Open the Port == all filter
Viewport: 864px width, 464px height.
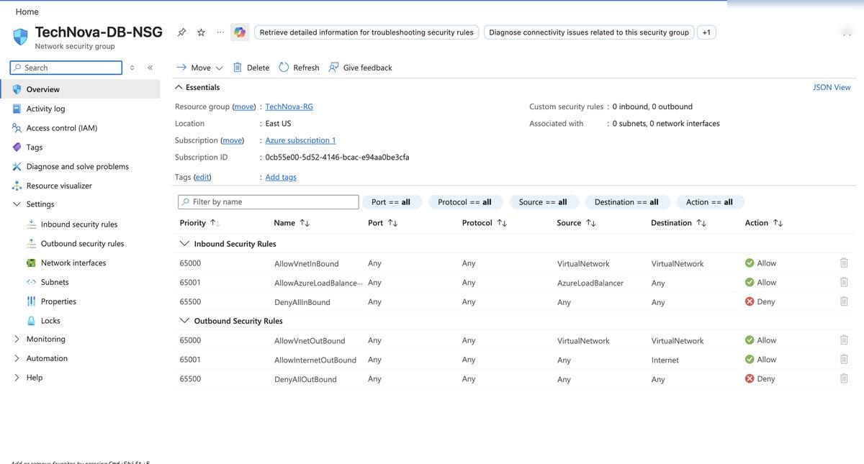point(391,202)
